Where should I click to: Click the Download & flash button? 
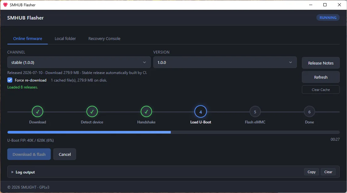pyautogui.click(x=29, y=154)
